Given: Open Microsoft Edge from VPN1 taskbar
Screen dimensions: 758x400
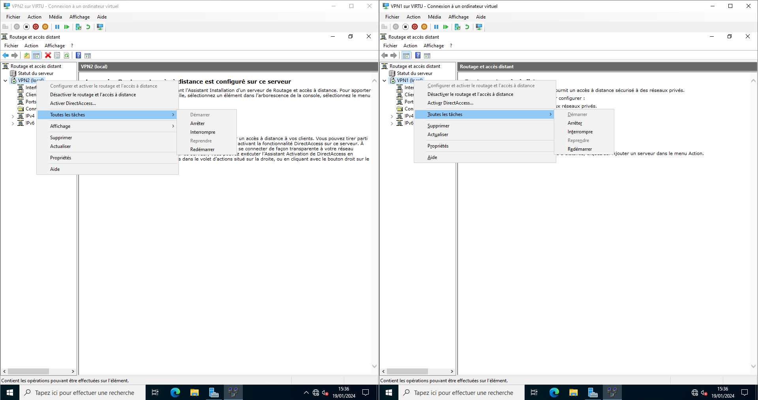Looking at the screenshot, I should pos(554,393).
